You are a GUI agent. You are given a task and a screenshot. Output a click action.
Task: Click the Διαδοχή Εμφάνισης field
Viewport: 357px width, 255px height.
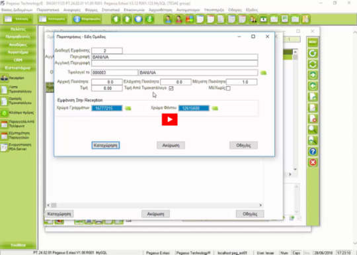pos(107,50)
